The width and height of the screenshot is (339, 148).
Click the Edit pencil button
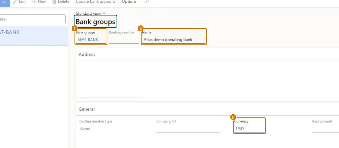(19, 2)
